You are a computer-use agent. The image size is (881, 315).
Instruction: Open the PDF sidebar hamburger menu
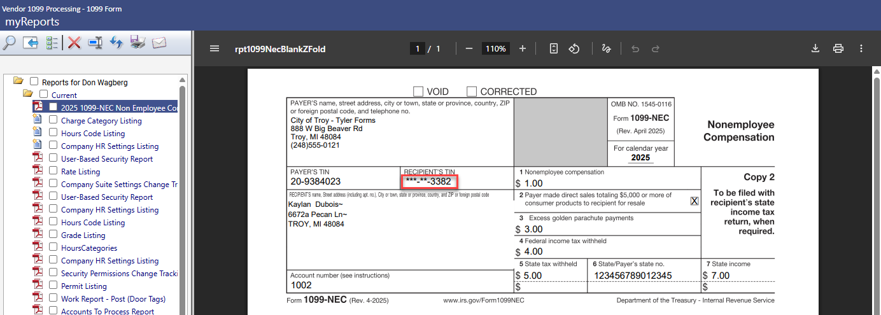[215, 49]
